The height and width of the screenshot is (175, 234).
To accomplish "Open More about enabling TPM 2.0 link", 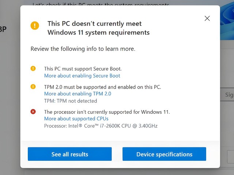I will 78,94.
